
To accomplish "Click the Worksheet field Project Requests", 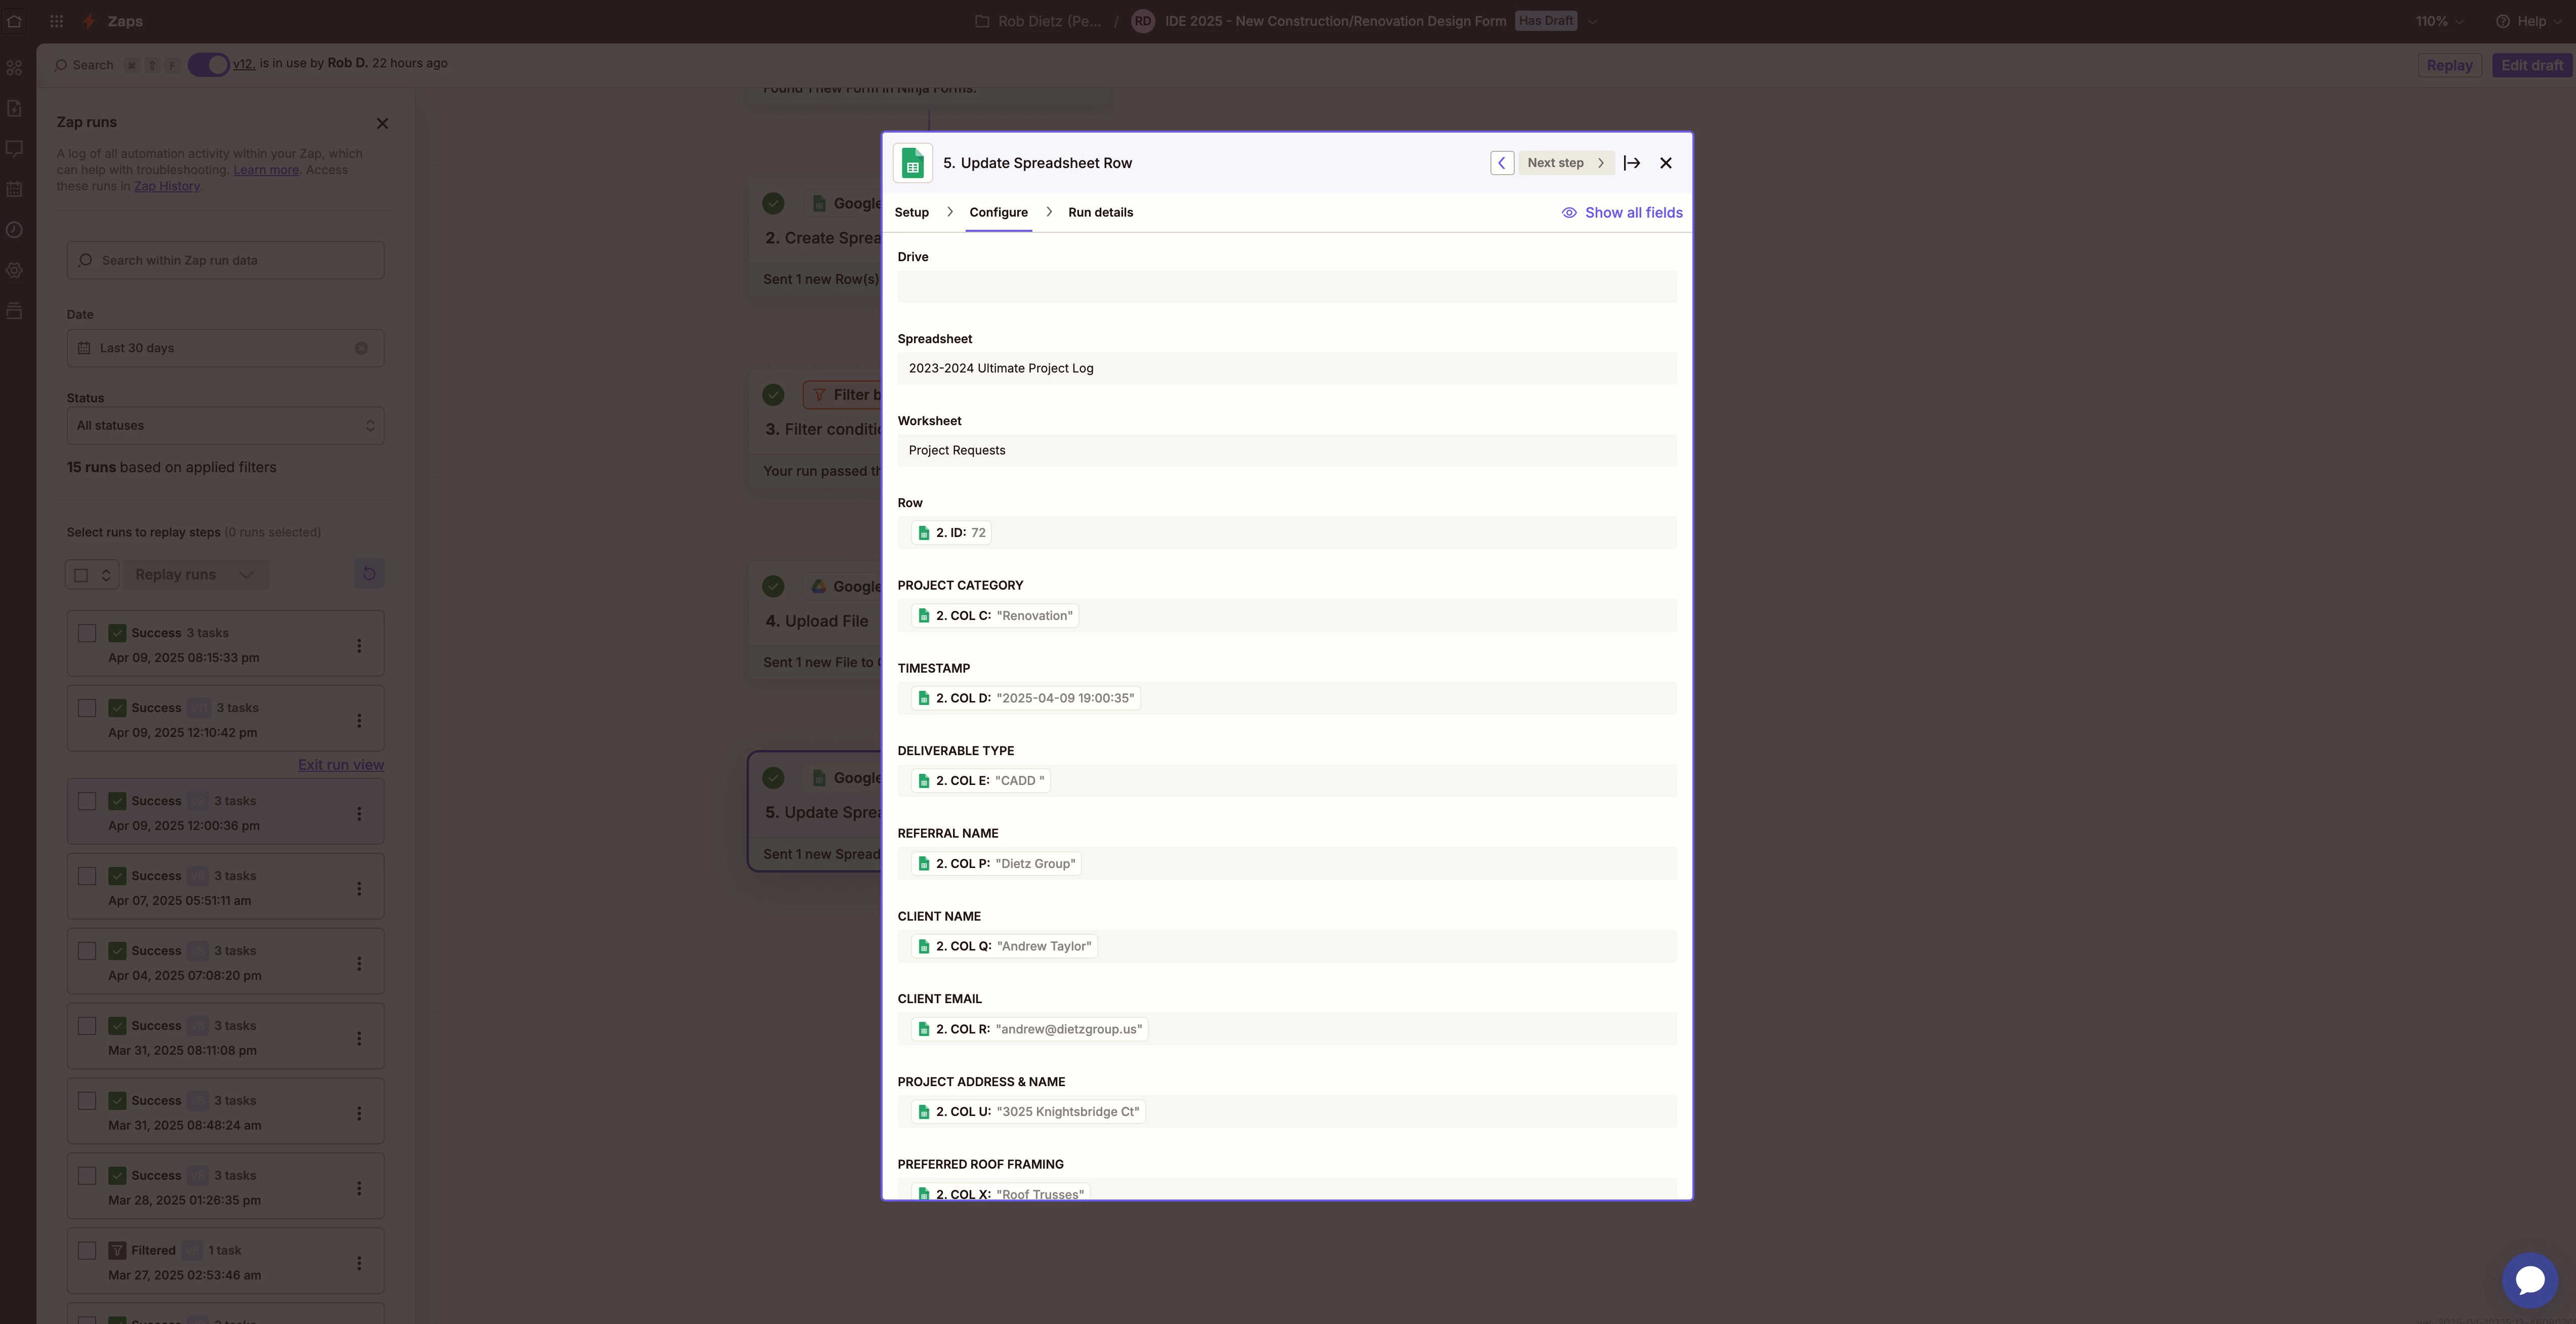I will click(1286, 451).
